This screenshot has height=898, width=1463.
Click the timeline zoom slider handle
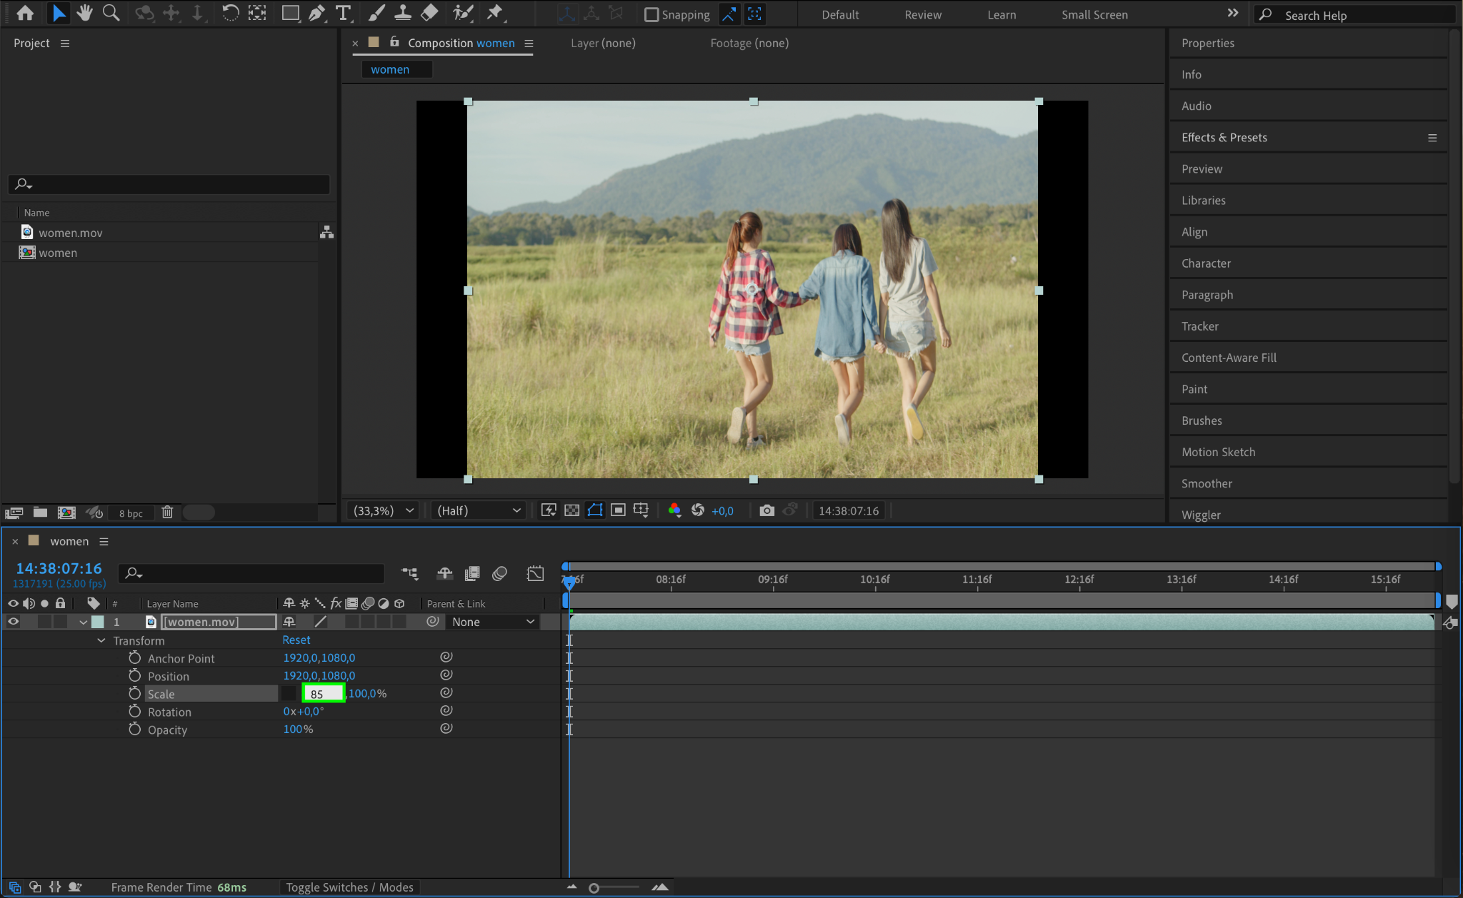[x=594, y=888]
